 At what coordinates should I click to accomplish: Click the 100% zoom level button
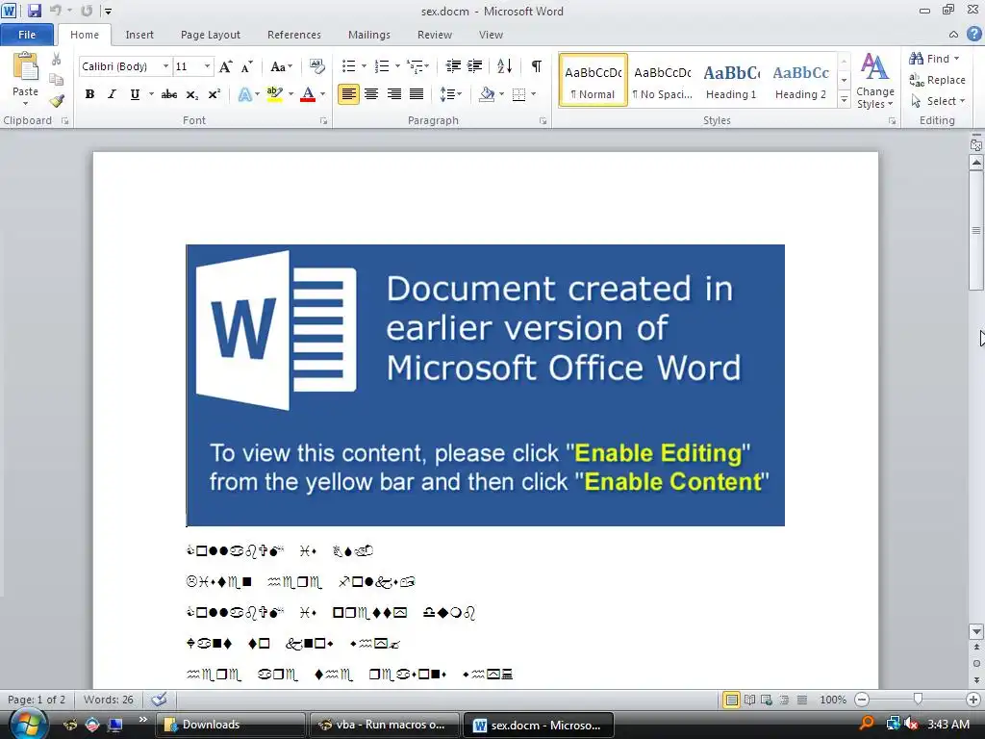[833, 700]
